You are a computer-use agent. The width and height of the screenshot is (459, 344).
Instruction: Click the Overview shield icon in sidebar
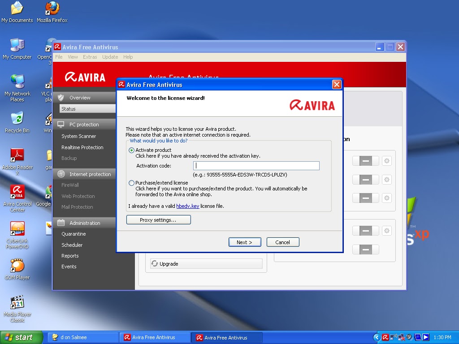[61, 98]
